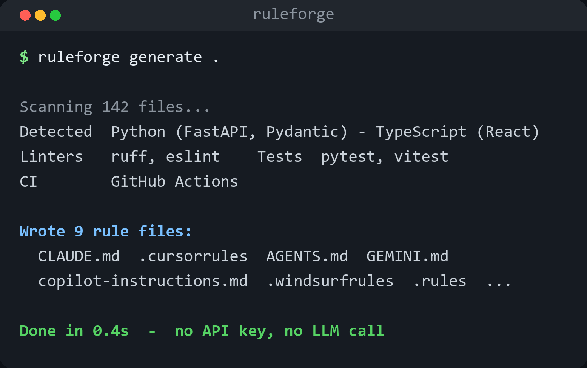
Task: Maximize the terminal with the green button
Action: [55, 15]
